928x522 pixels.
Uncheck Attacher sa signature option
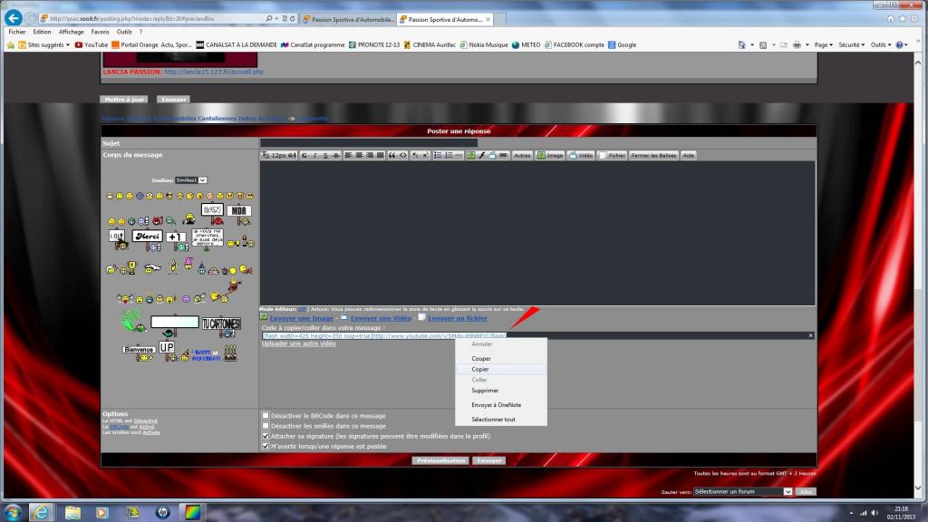pos(266,436)
